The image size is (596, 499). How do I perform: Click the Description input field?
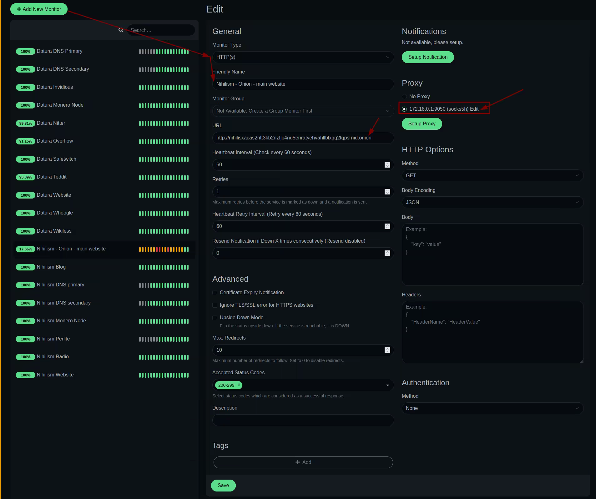[x=303, y=420]
